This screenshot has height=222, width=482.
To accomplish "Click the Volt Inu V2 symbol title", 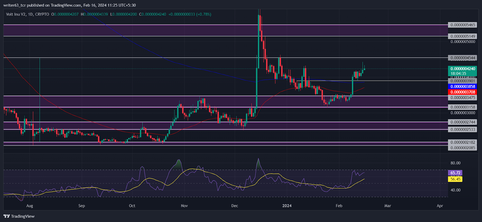I will click(27, 14).
